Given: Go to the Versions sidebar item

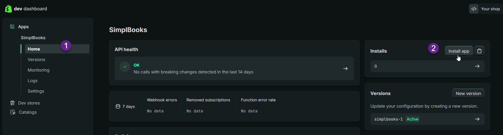Looking at the screenshot, I should tap(36, 59).
